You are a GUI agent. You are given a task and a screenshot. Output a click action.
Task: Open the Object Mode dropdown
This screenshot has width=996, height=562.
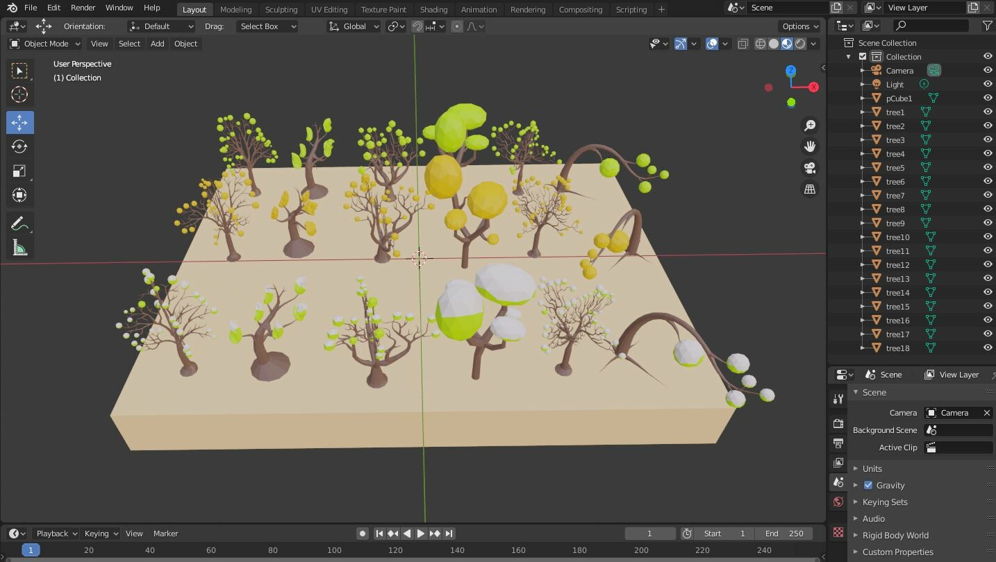[44, 44]
